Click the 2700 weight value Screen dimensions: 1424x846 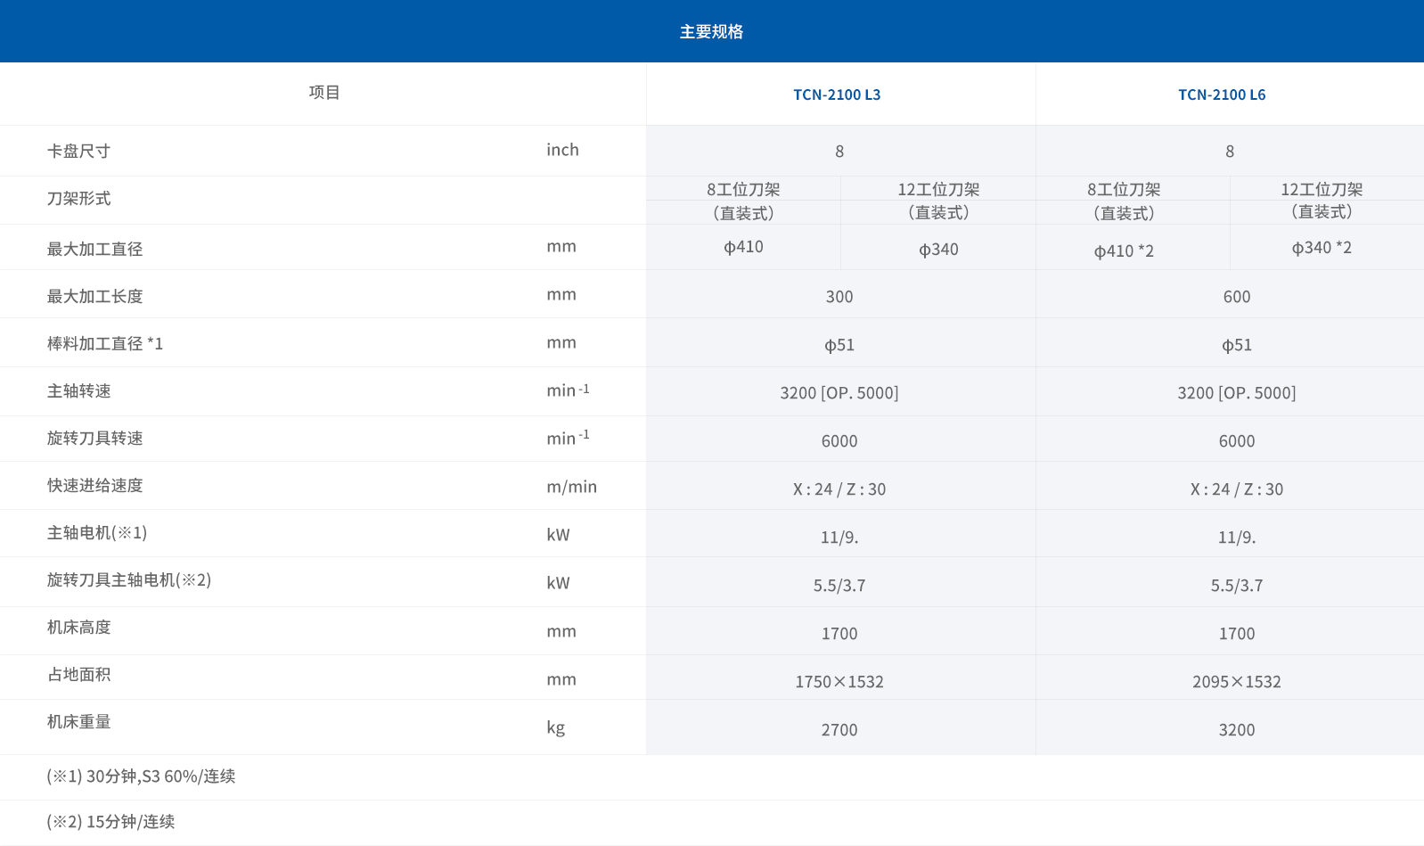[x=839, y=730]
